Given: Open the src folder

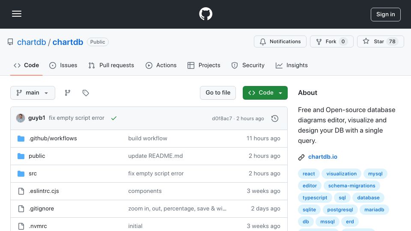Looking at the screenshot, I should click(x=33, y=173).
